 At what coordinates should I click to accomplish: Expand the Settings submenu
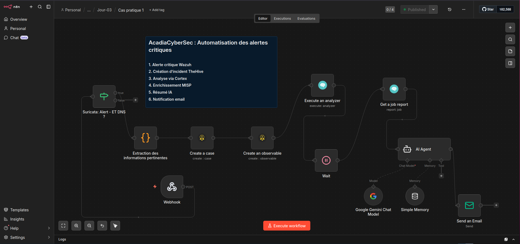click(49, 238)
